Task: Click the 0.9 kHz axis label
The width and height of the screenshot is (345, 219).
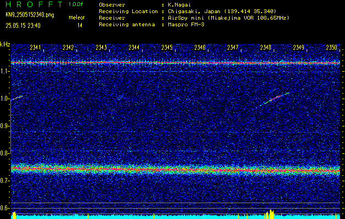Action: (x=4, y=126)
